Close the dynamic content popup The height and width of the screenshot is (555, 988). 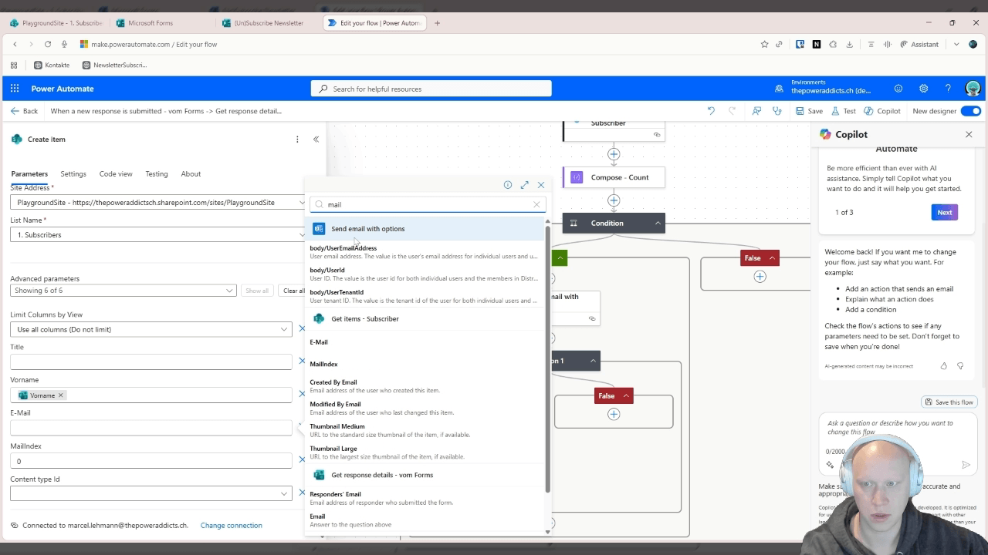(541, 185)
